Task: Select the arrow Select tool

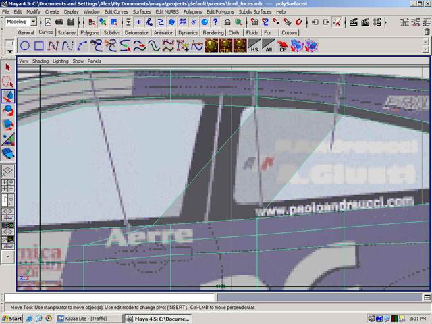Action: [8, 67]
